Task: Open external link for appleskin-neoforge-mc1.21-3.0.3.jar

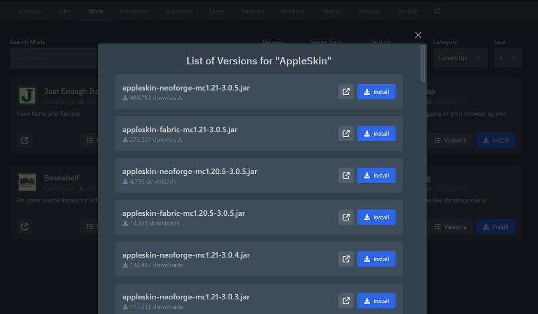Action: click(x=346, y=301)
